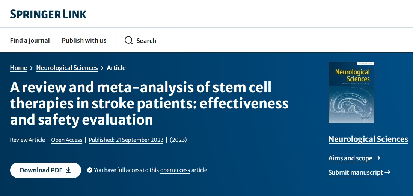Open the Find a journal menu item

30,40
